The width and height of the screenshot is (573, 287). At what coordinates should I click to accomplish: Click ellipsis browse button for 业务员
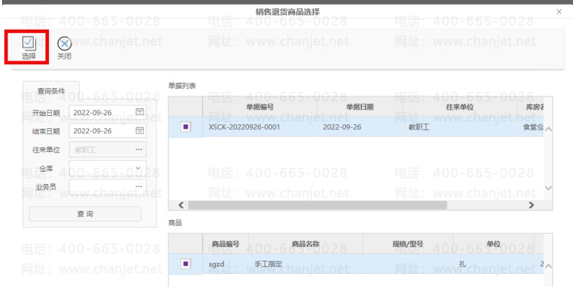click(140, 186)
